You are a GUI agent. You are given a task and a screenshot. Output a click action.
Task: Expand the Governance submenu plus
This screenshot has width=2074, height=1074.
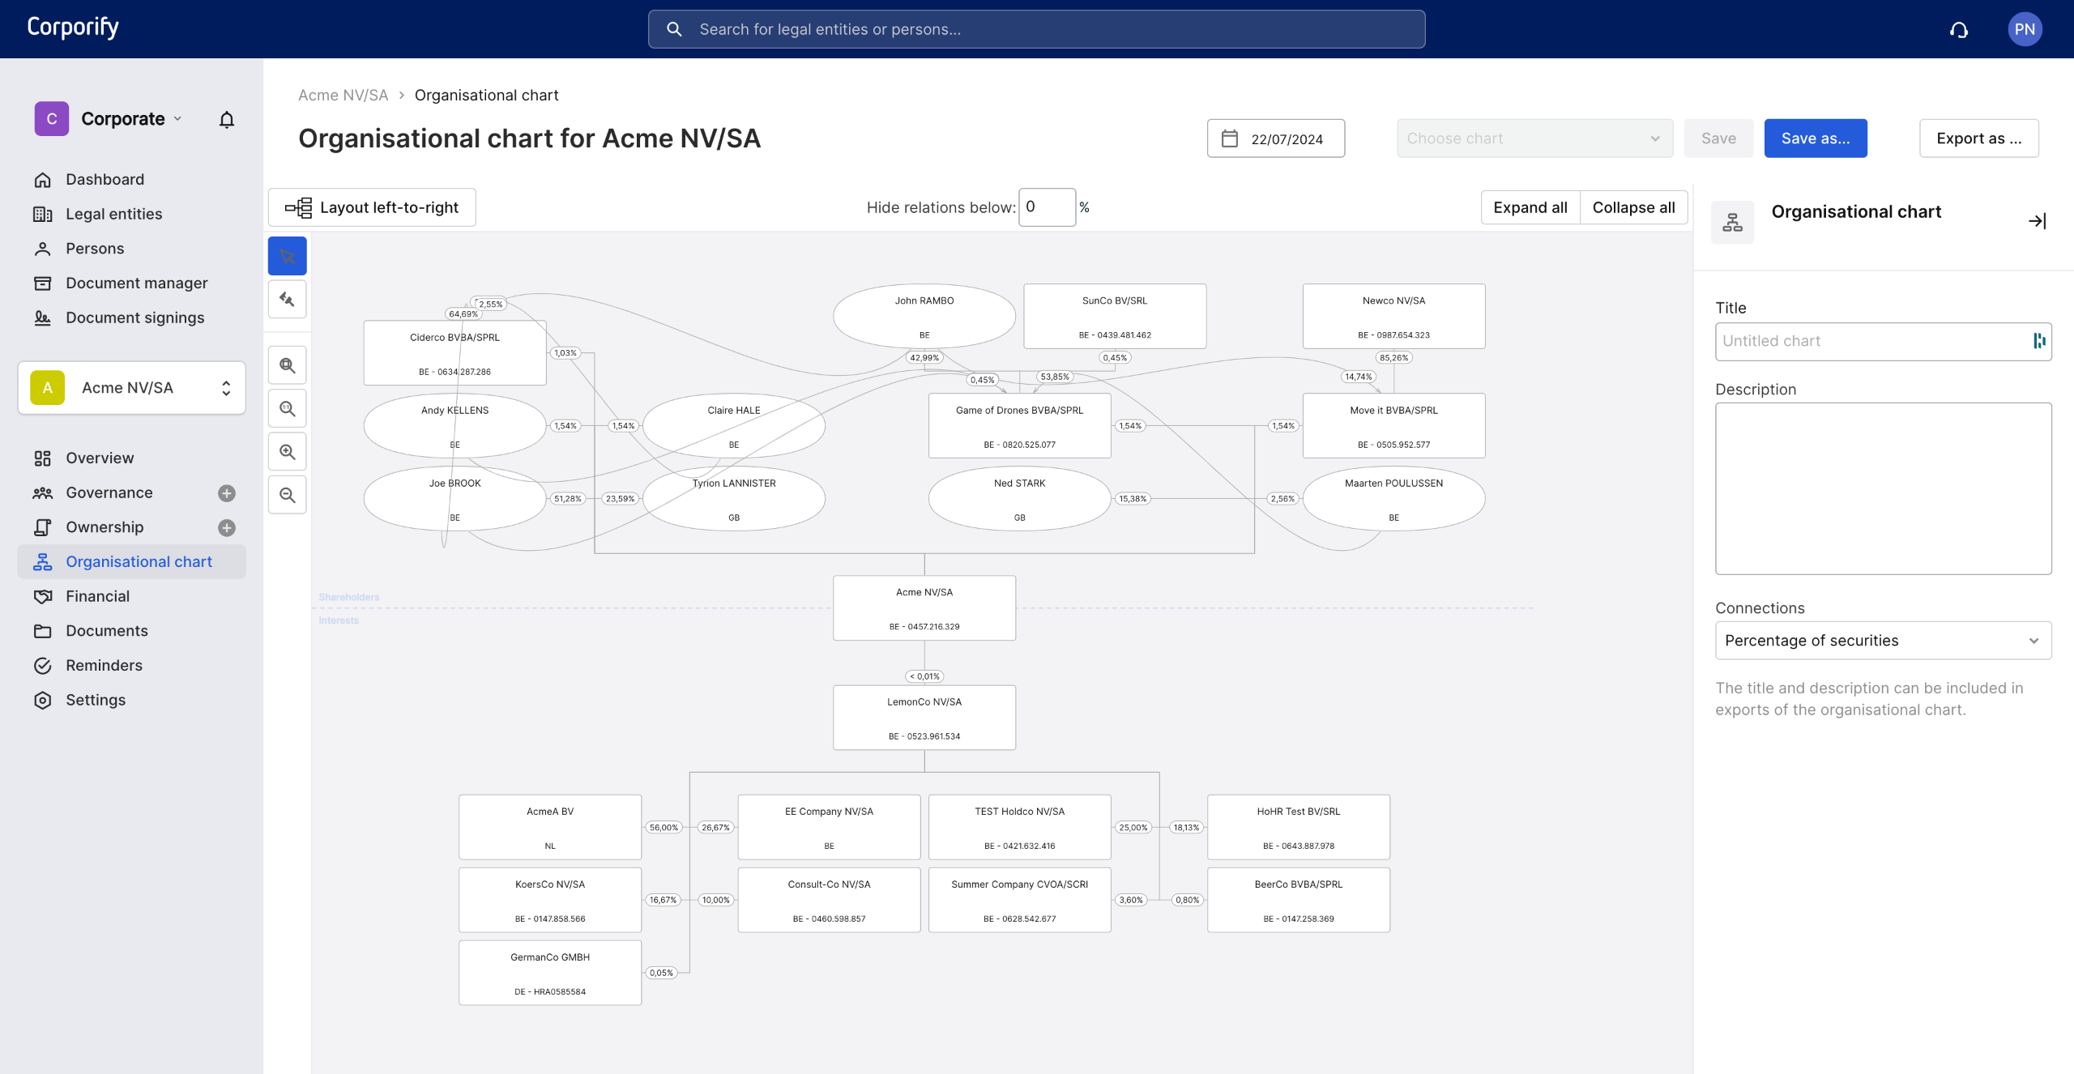click(227, 493)
